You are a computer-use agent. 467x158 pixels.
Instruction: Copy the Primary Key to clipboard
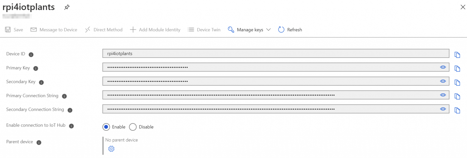[457, 69]
